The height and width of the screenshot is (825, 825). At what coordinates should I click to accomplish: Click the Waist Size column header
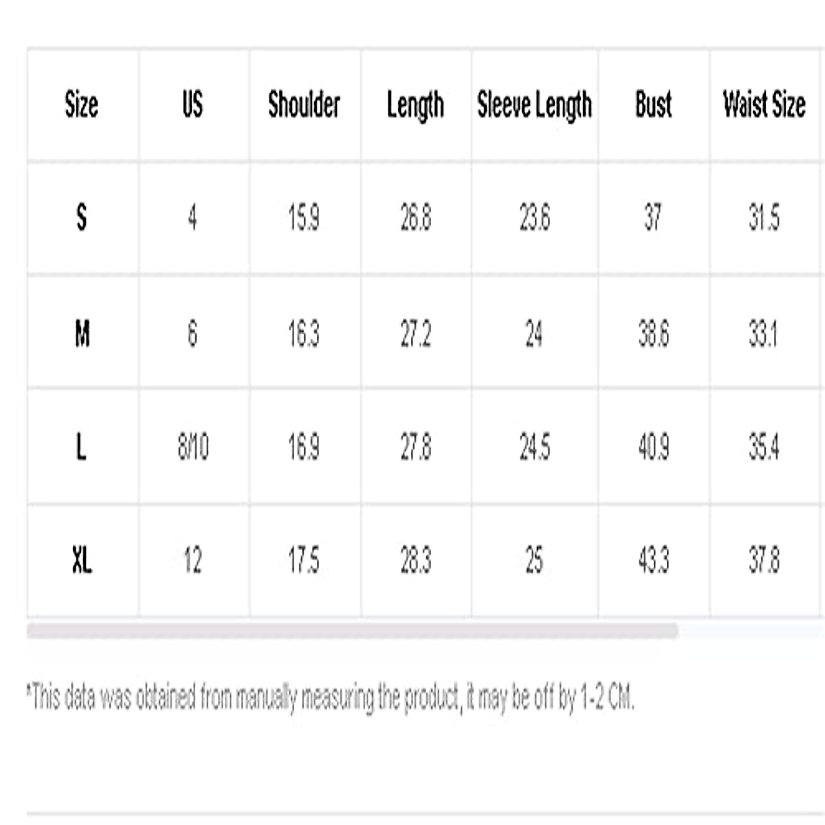[x=764, y=105]
